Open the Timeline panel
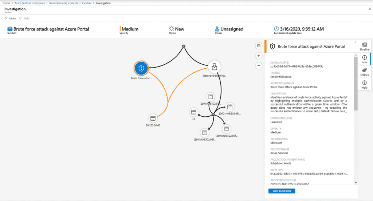Viewport: 373px width, 201px height. point(364,46)
